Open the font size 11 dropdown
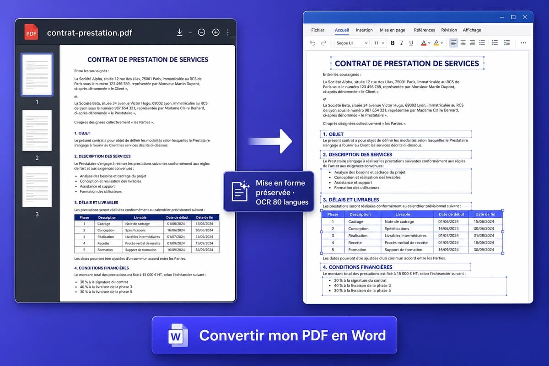This screenshot has width=549, height=366. pos(379,43)
